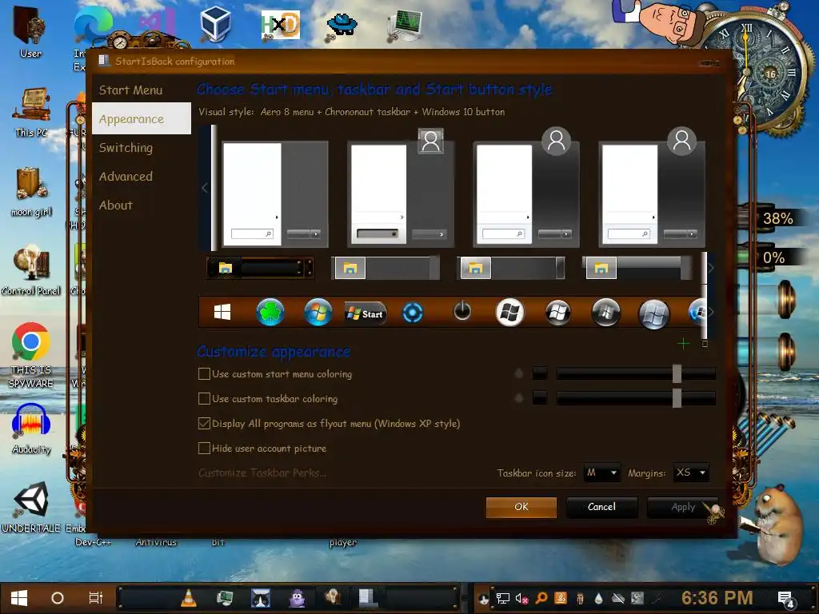Open Customize Taskbar Perks link
This screenshot has height=614, width=819.
pyautogui.click(x=262, y=473)
